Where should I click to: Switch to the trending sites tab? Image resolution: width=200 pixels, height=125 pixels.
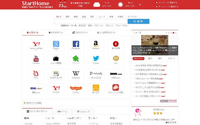(80, 32)
